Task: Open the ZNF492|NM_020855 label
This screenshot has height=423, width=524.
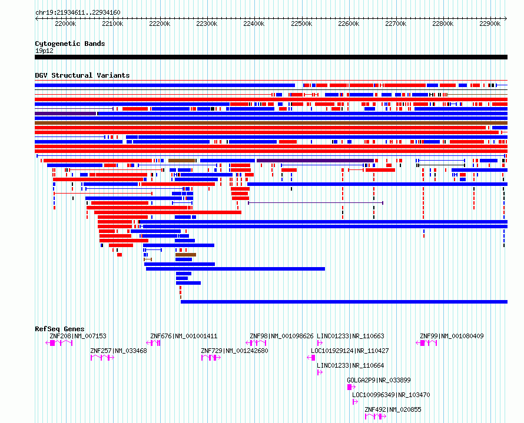Action: tap(393, 409)
